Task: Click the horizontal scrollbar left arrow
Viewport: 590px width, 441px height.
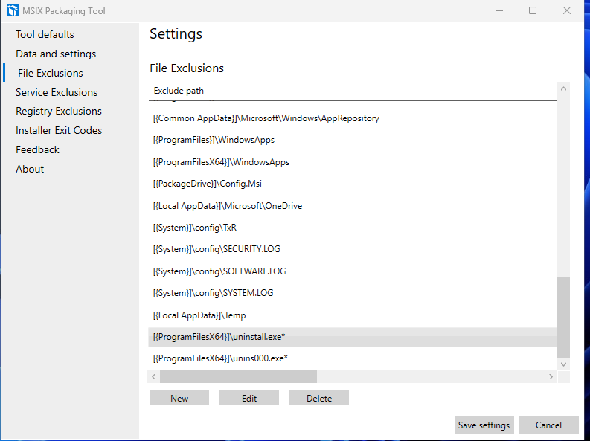Action: pos(153,376)
